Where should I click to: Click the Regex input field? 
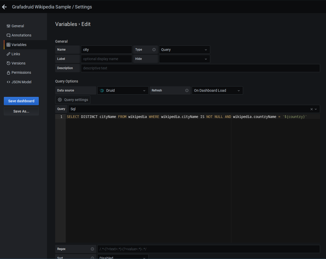tap(209, 249)
